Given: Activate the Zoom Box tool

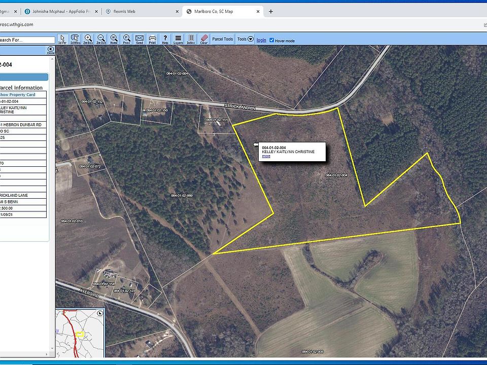Looking at the screenshot, I should [x=88, y=39].
